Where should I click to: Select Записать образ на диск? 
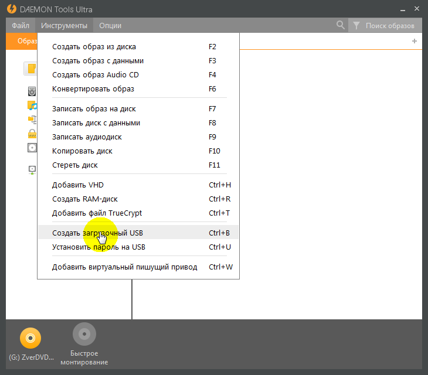point(138,109)
